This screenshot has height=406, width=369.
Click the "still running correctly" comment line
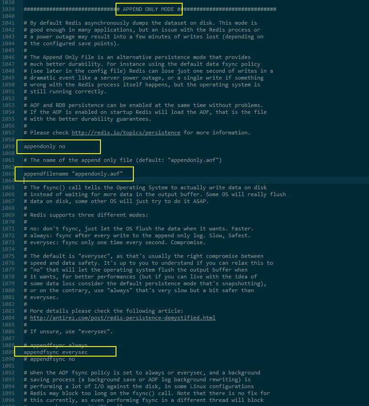coord(65,91)
